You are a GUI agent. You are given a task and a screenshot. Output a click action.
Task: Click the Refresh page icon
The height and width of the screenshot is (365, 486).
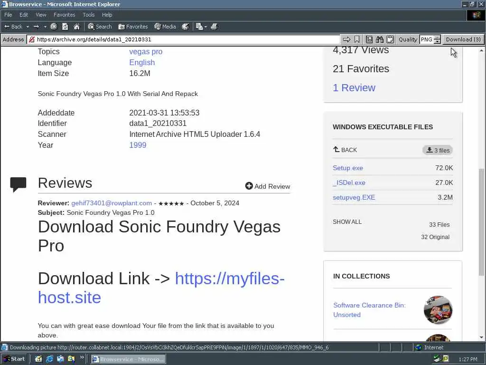coord(65,27)
